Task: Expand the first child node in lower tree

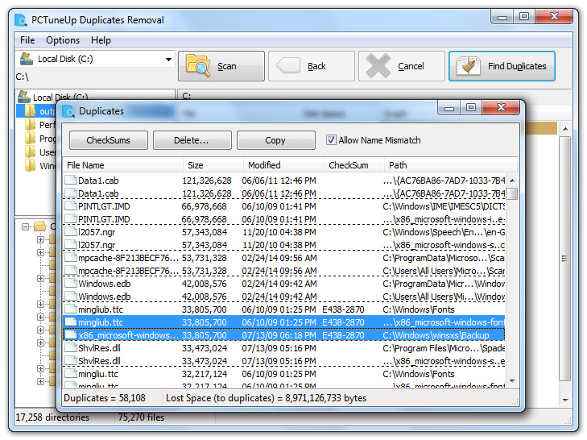Action: point(40,239)
